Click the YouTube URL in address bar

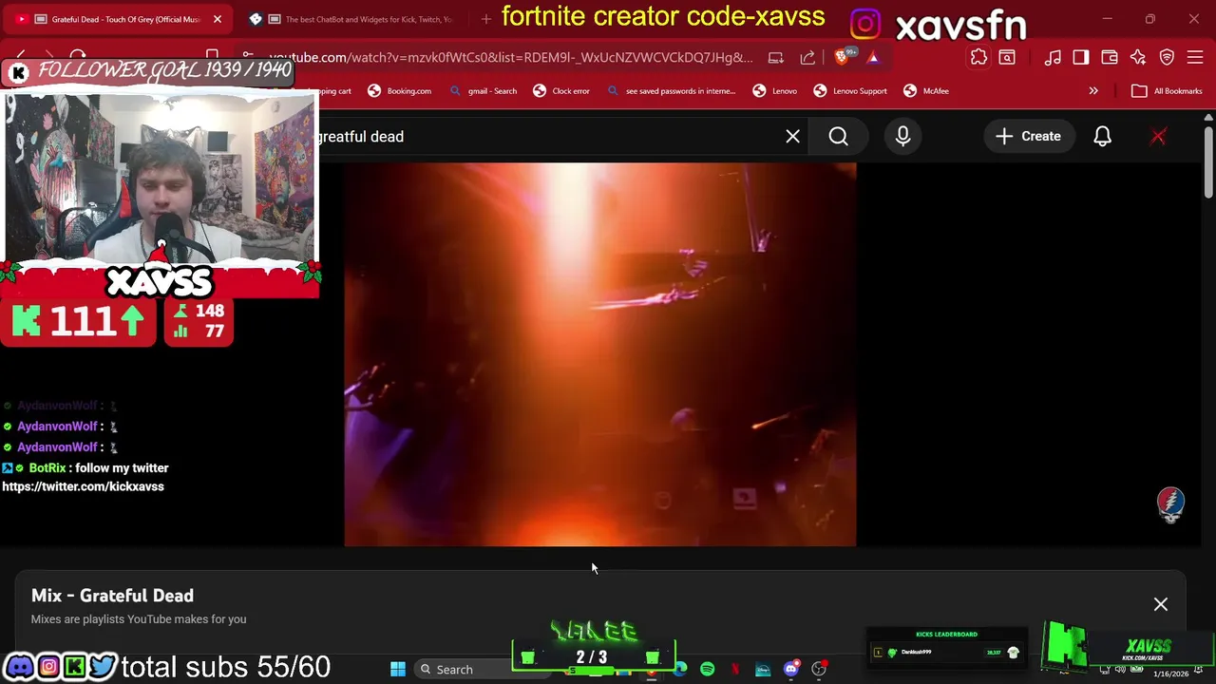[x=510, y=58]
